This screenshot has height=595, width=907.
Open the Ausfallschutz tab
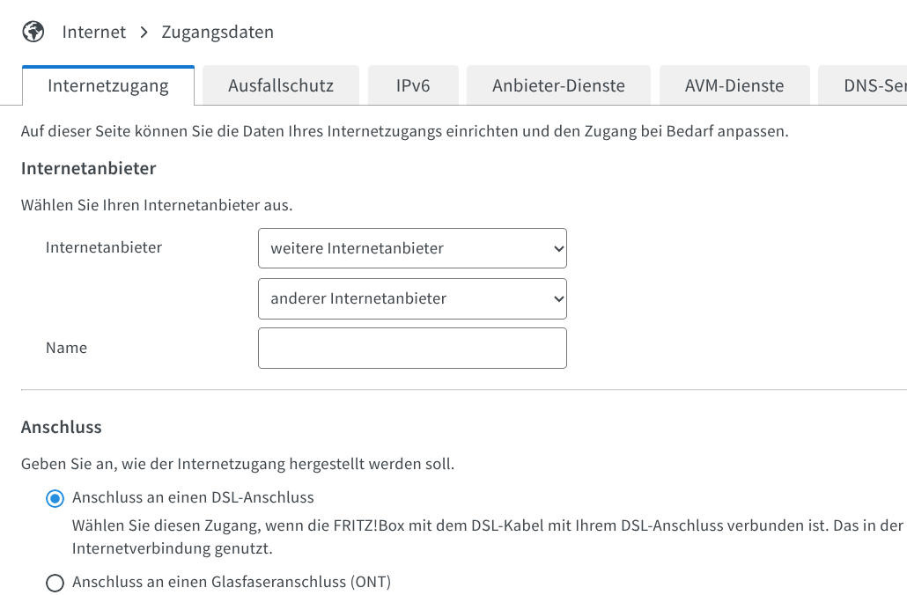(x=280, y=86)
